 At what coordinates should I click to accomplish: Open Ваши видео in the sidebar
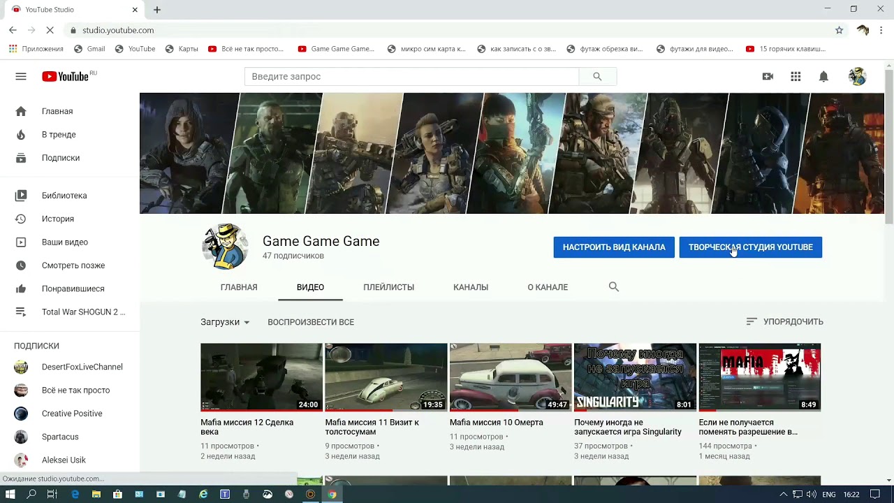pyautogui.click(x=70, y=242)
